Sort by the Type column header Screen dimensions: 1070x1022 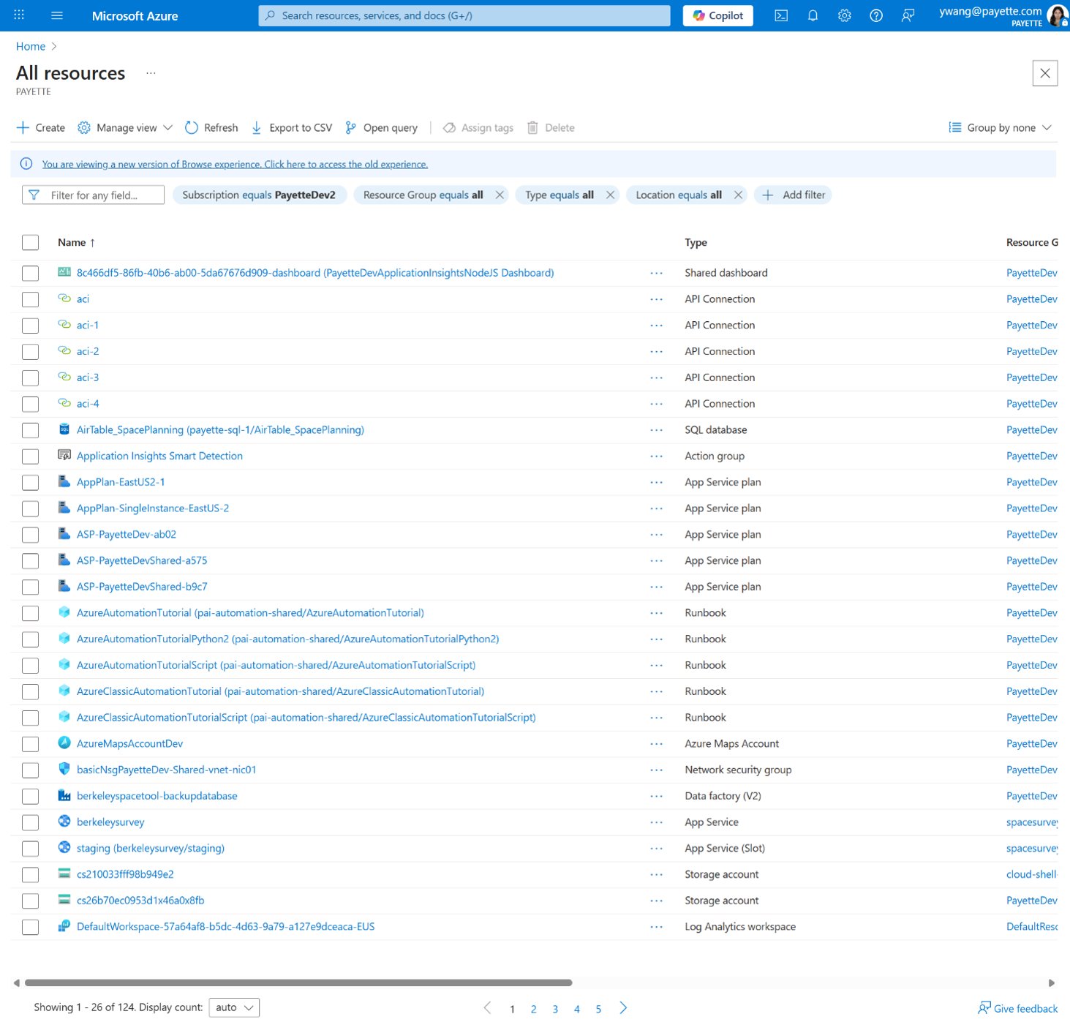(x=696, y=242)
